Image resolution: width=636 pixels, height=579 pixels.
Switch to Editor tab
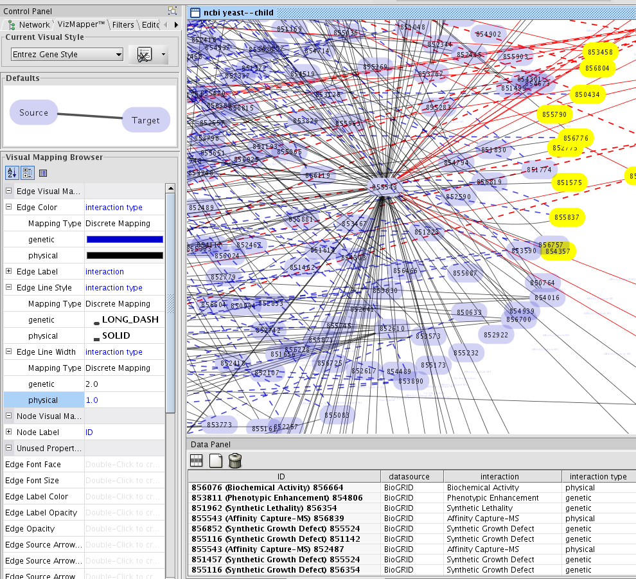(150, 25)
